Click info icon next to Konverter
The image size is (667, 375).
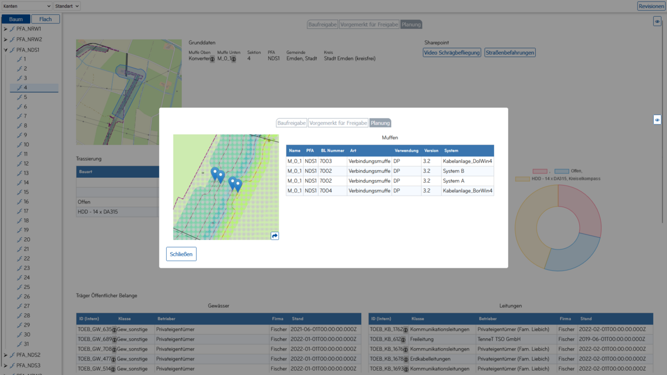(212, 59)
